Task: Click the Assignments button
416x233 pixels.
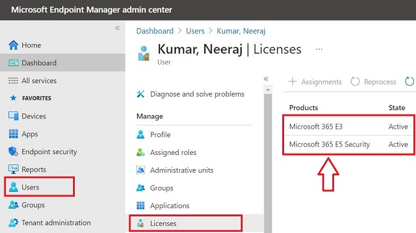Action: [x=315, y=81]
